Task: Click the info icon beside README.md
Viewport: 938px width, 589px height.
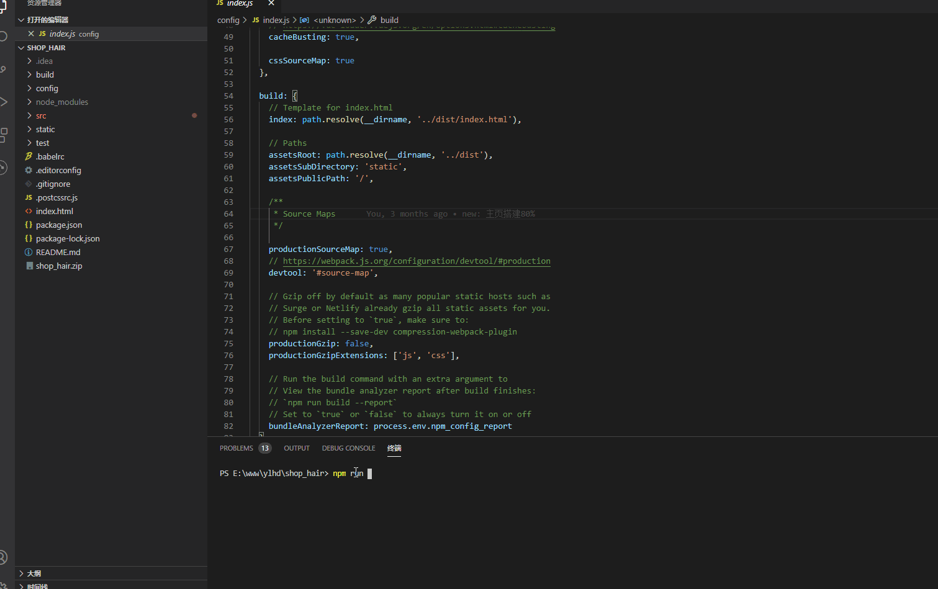Action: 29,252
